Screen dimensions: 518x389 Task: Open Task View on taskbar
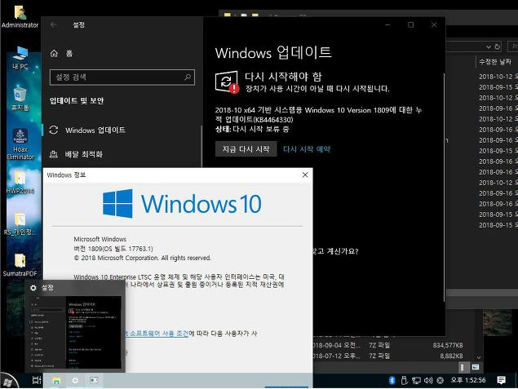point(37,380)
